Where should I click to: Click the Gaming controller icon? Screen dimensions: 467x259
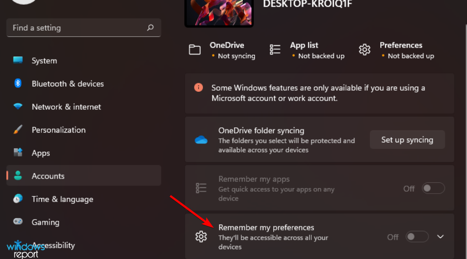[x=18, y=222]
